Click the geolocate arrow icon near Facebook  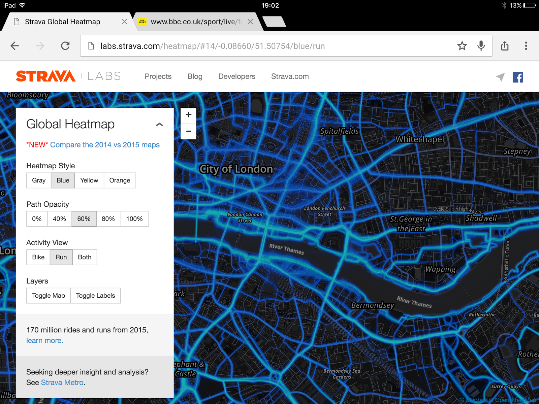(500, 77)
